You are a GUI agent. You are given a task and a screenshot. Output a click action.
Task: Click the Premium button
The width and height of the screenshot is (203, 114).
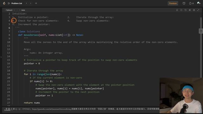pos(173,3)
